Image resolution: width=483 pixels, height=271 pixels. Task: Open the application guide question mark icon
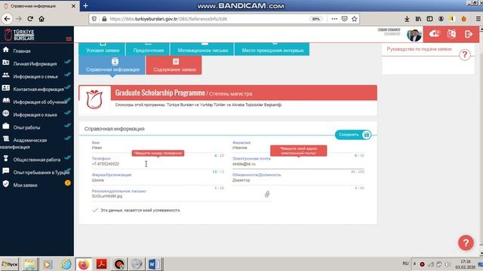(465, 55)
